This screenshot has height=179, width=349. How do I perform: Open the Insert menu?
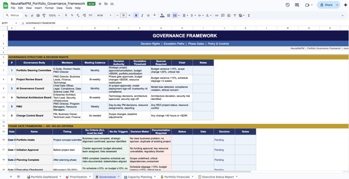(38, 8)
